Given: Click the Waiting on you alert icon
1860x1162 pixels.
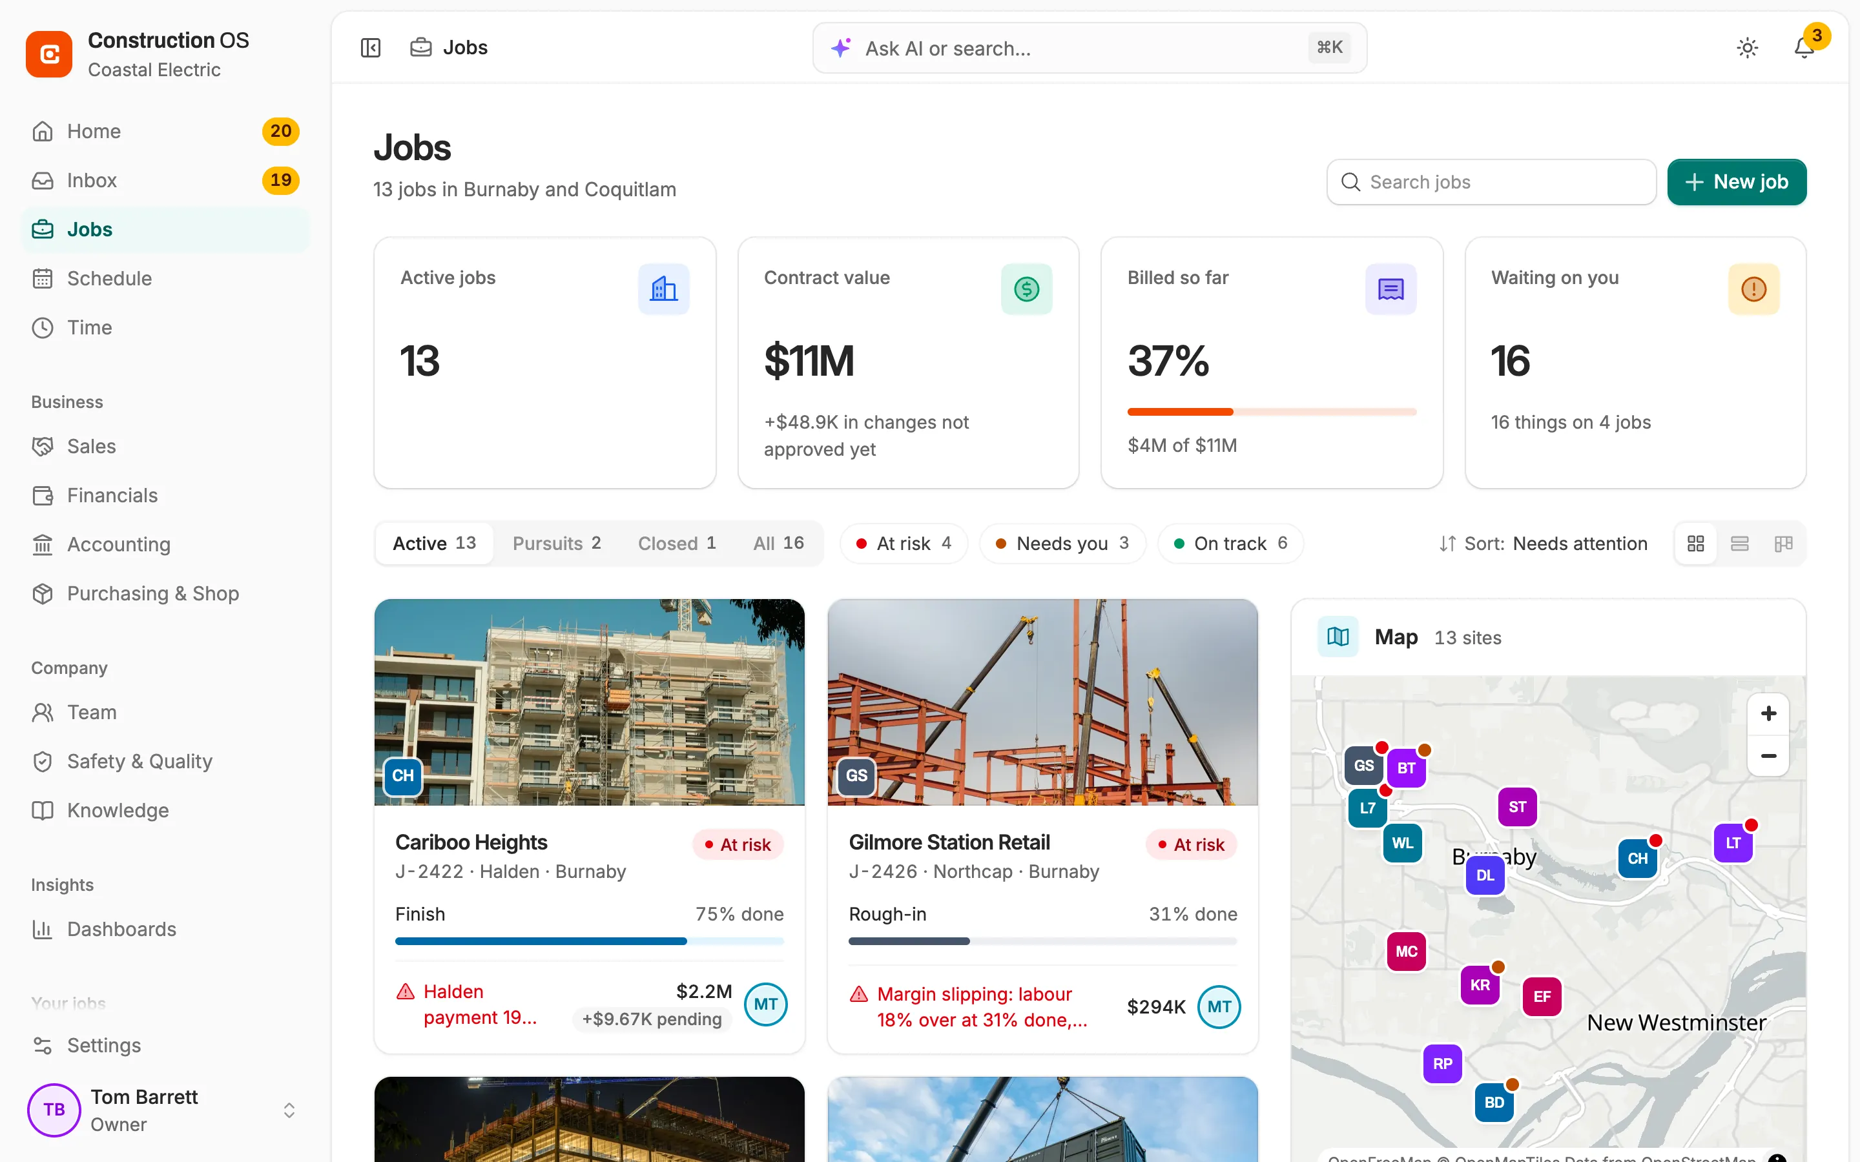Looking at the screenshot, I should click(x=1753, y=289).
